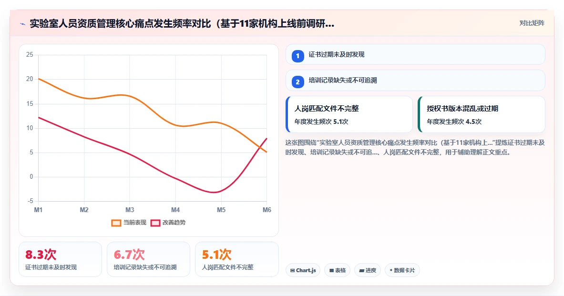The height and width of the screenshot is (296, 564).
Task: Select numbered badge 1 for 证书过期未及时发现
Action: 297,56
